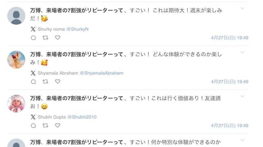The height and width of the screenshot is (147, 263).
Task: Reply to Shyamala Abraham's post
Action: tap(33, 82)
